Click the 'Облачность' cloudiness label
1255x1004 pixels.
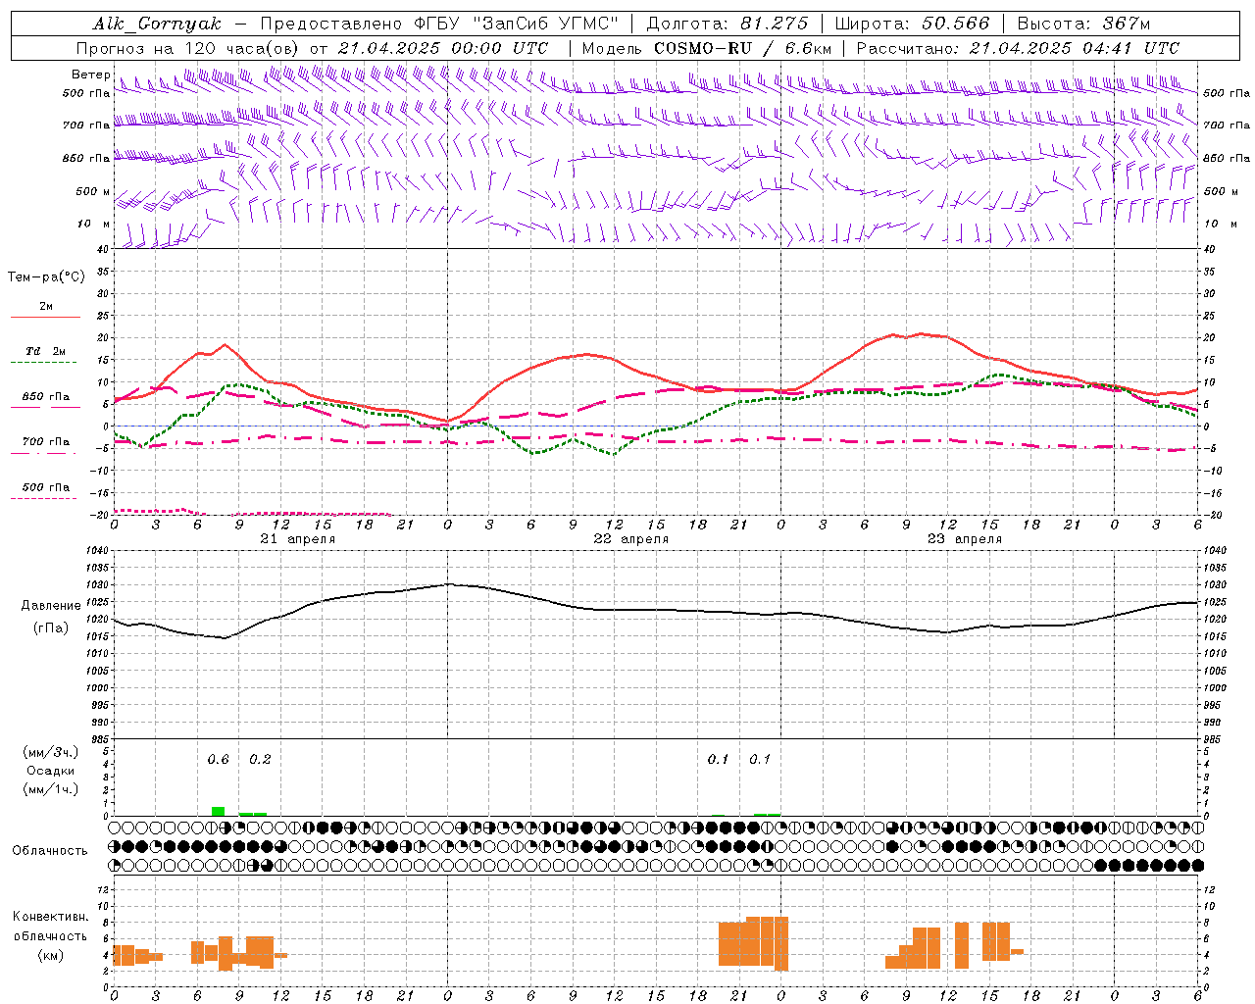click(50, 850)
